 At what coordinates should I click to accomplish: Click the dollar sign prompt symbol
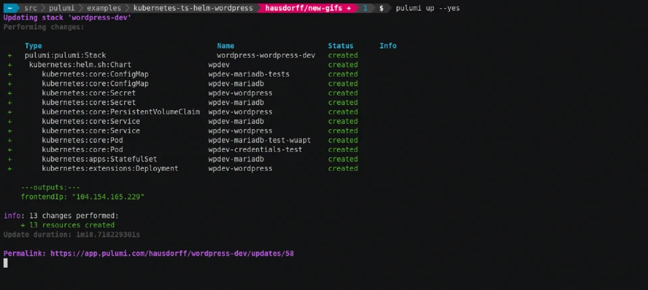click(x=381, y=8)
